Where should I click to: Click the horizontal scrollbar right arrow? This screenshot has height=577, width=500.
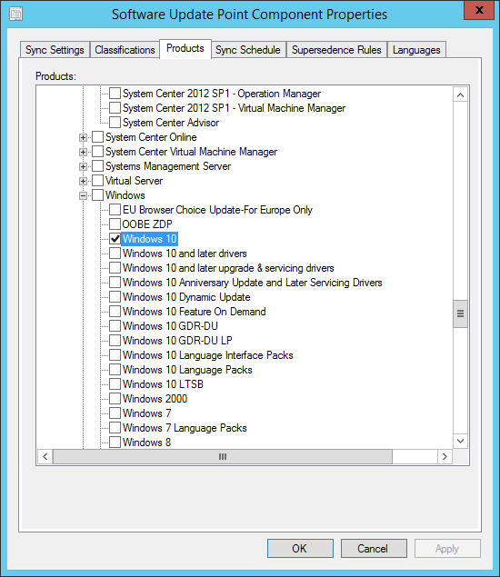pyautogui.click(x=445, y=457)
